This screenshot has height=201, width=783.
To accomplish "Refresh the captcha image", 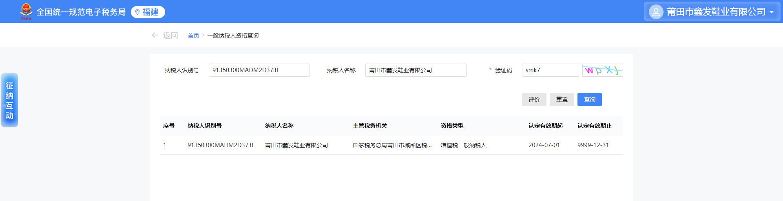I will pyautogui.click(x=602, y=70).
